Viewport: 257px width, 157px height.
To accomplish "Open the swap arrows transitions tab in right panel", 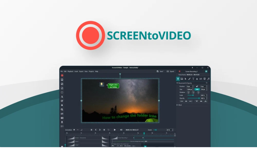I will (x=201, y=79).
